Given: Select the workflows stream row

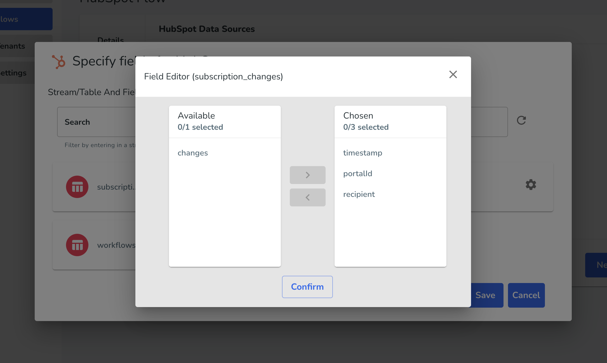Looking at the screenshot, I should click(94, 245).
